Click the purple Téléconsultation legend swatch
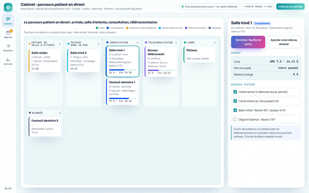 click(x=186, y=28)
